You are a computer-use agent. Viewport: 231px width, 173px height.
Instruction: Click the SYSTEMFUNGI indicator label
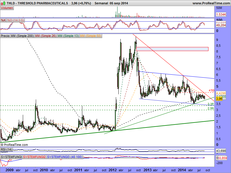[x=11, y=157]
